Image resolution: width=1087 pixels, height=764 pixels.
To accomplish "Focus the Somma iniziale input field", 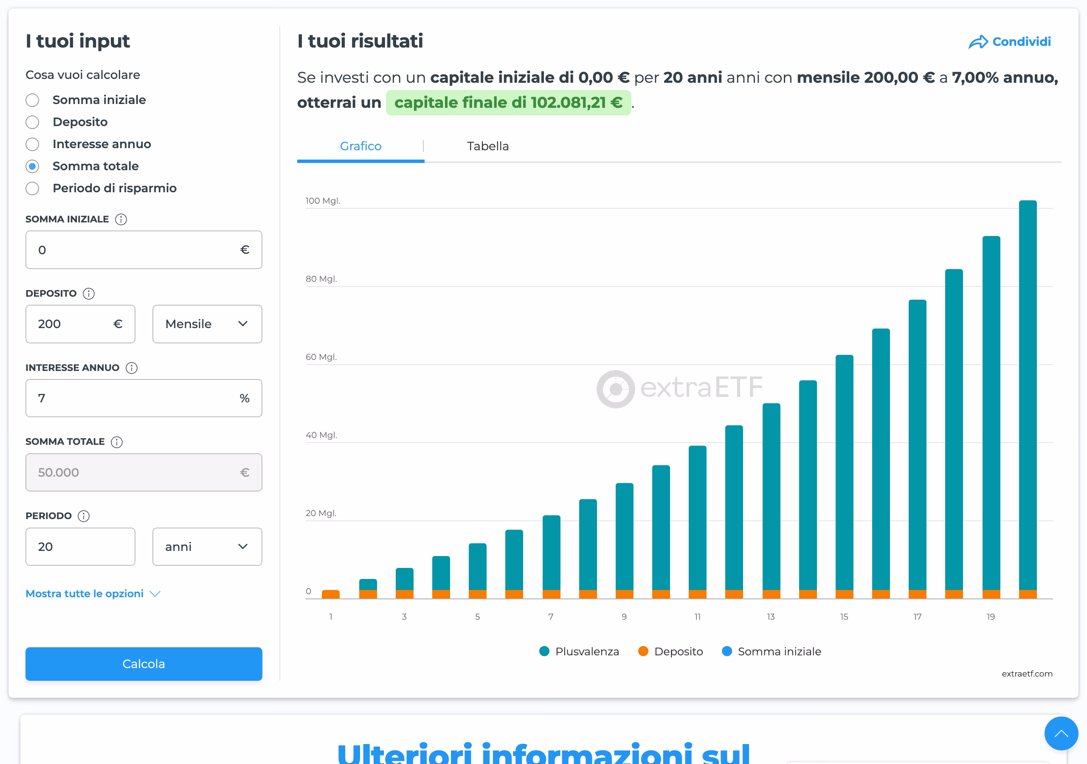I will pyautogui.click(x=144, y=250).
